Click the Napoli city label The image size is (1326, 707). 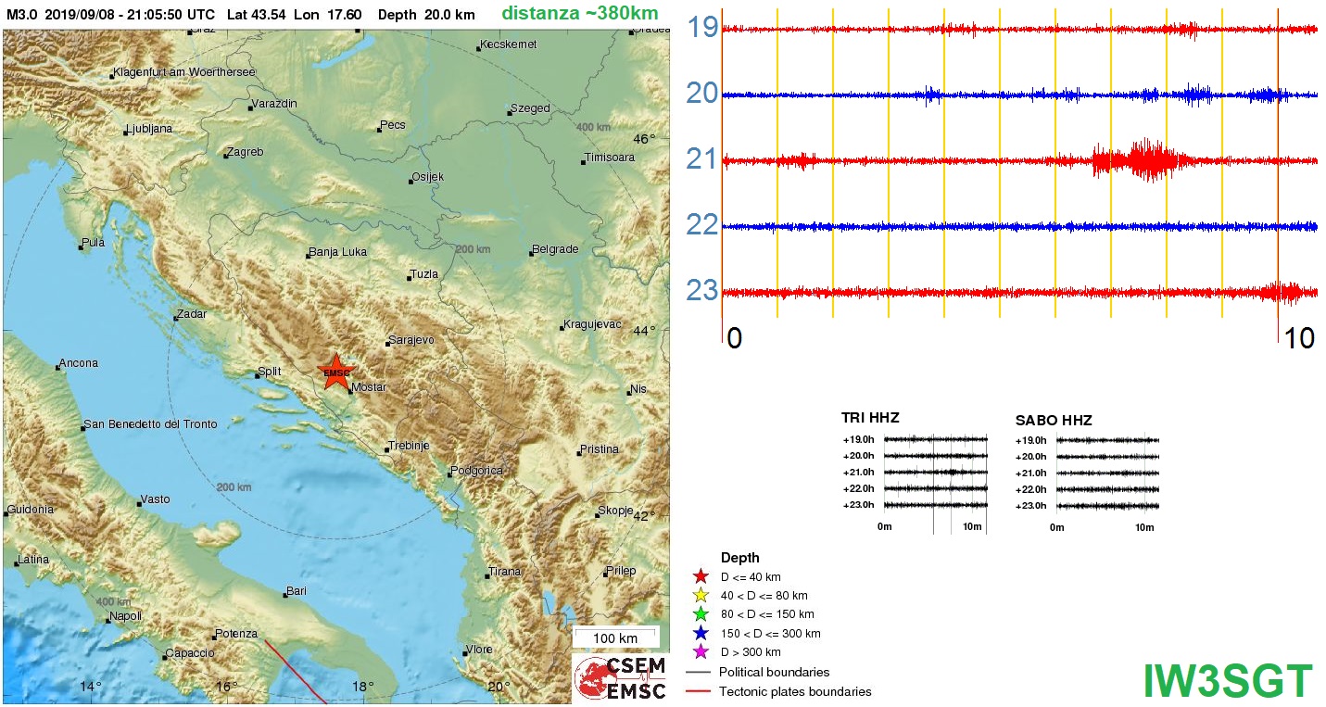pyautogui.click(x=125, y=616)
